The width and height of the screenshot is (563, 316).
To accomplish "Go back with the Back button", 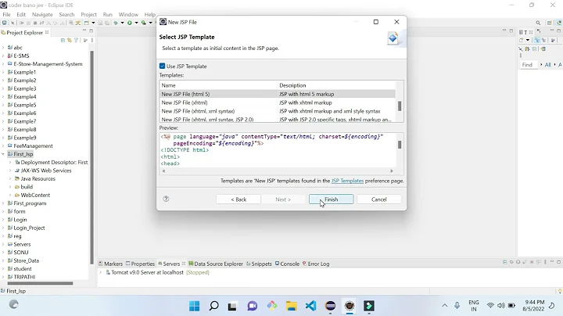I will click(238, 199).
